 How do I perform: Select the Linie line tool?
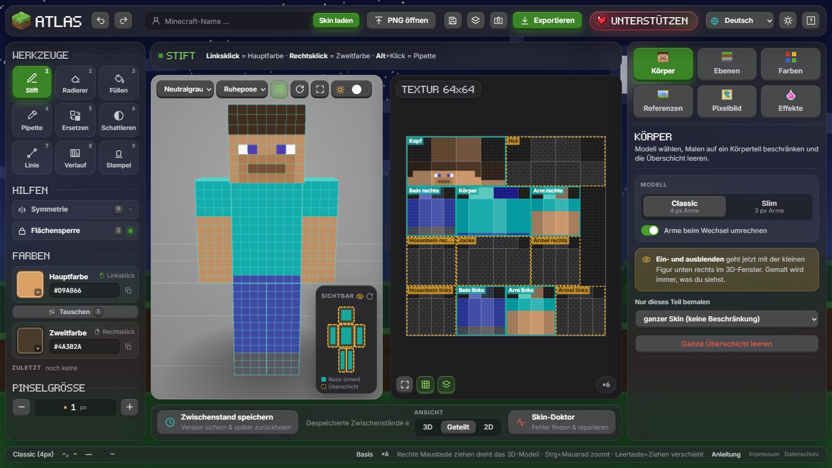click(x=32, y=157)
